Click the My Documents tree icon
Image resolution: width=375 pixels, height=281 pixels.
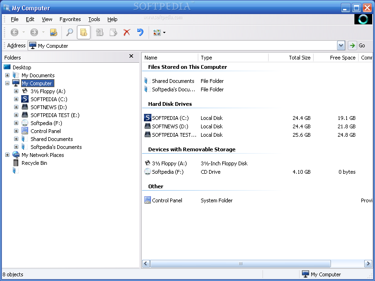click(x=16, y=75)
